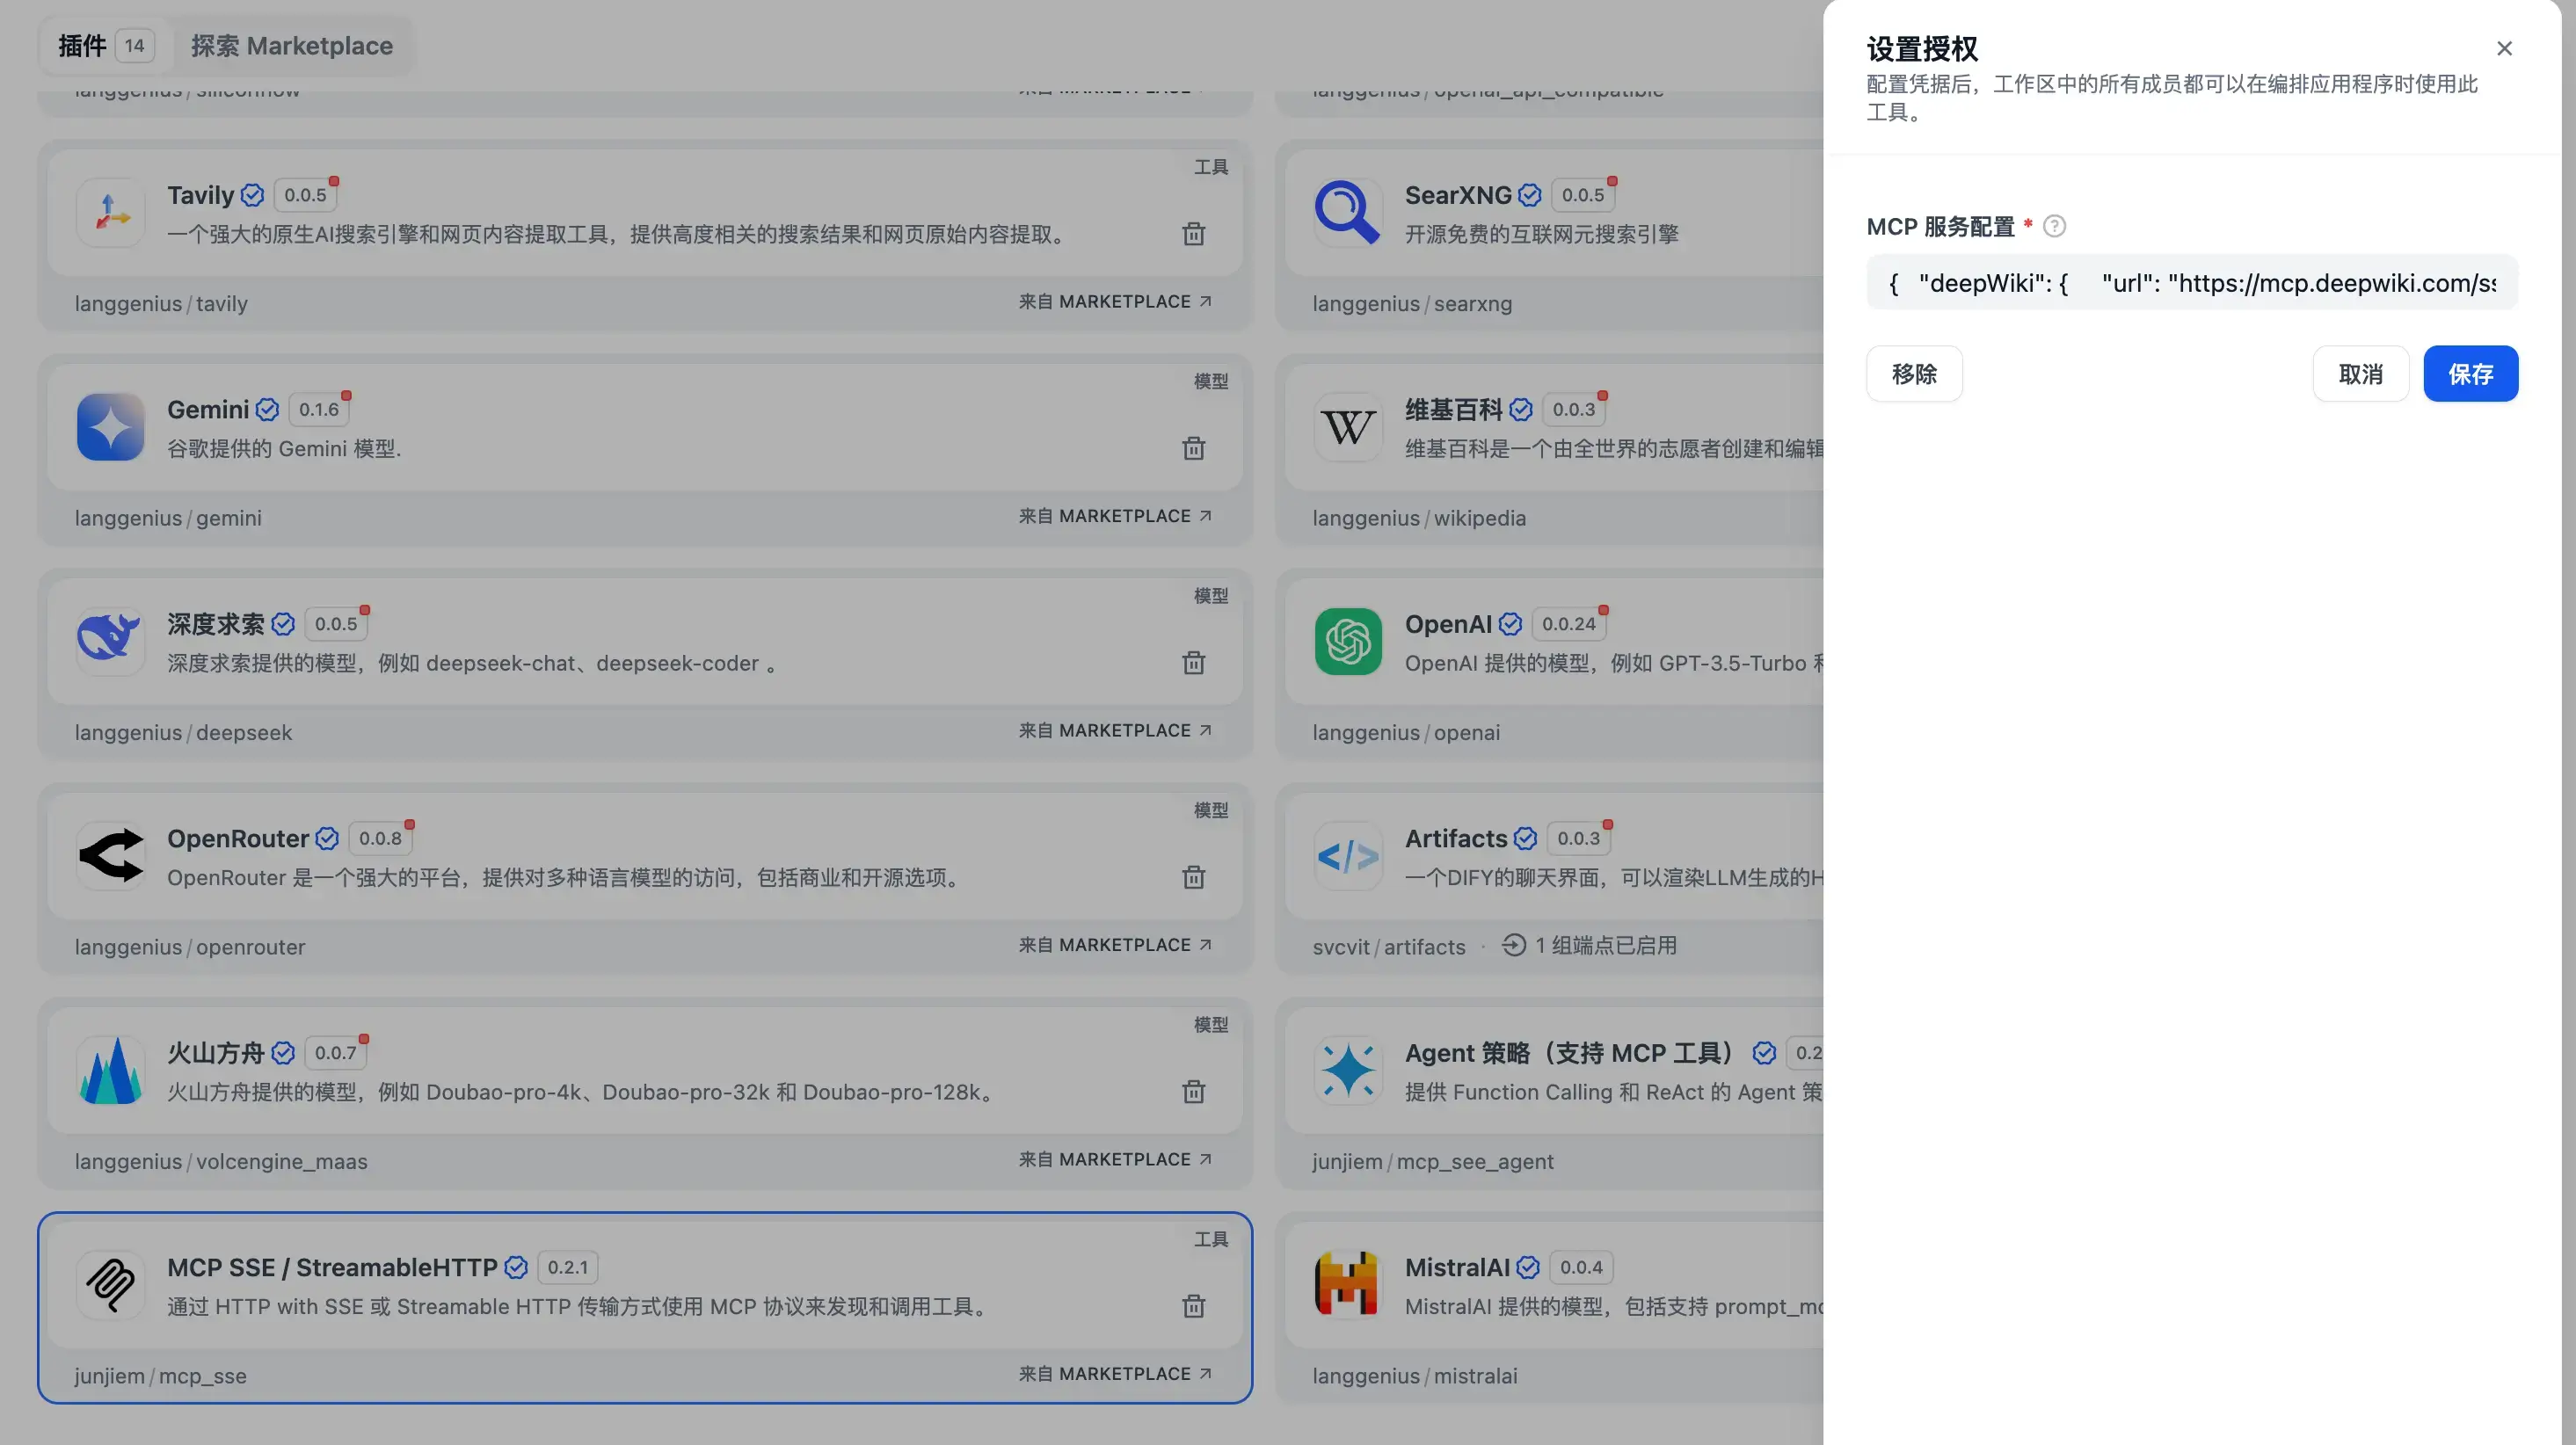Click the MistralAI plugin icon

coord(1347,1284)
